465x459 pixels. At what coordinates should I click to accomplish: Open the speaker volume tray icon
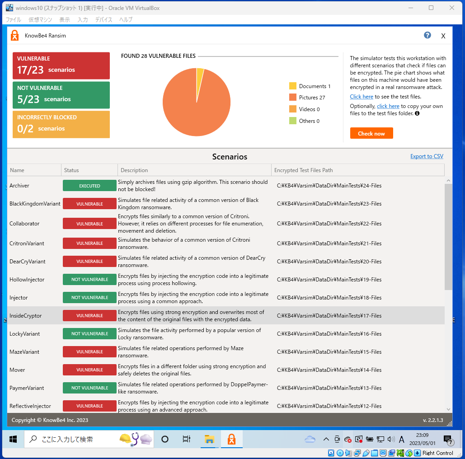coord(391,439)
